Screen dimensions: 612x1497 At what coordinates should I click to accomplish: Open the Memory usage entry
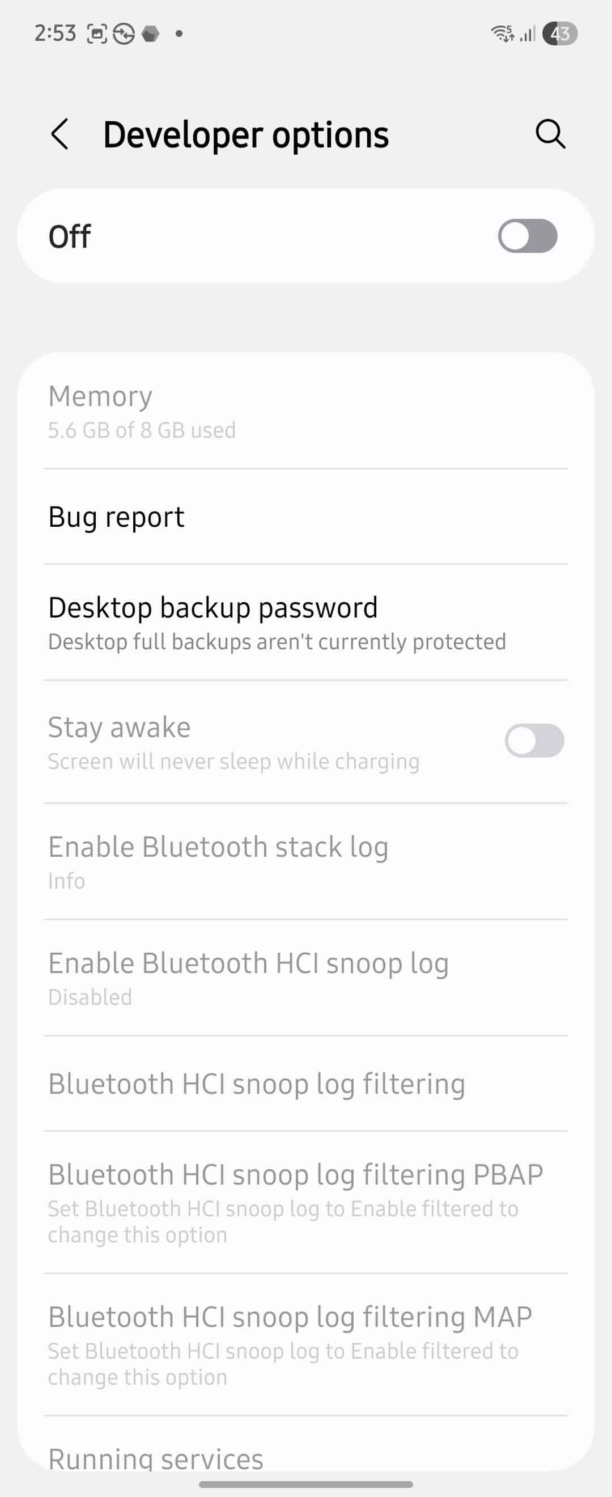(x=306, y=412)
